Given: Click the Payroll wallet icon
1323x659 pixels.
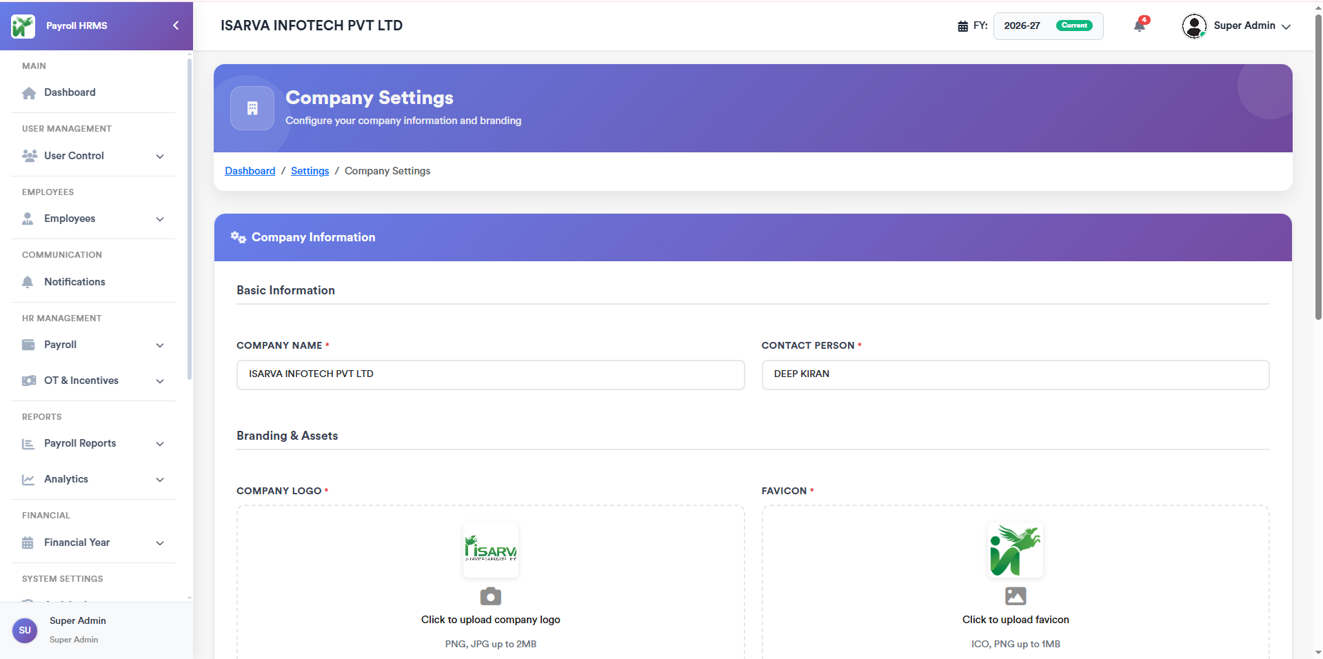Looking at the screenshot, I should pyautogui.click(x=28, y=345).
